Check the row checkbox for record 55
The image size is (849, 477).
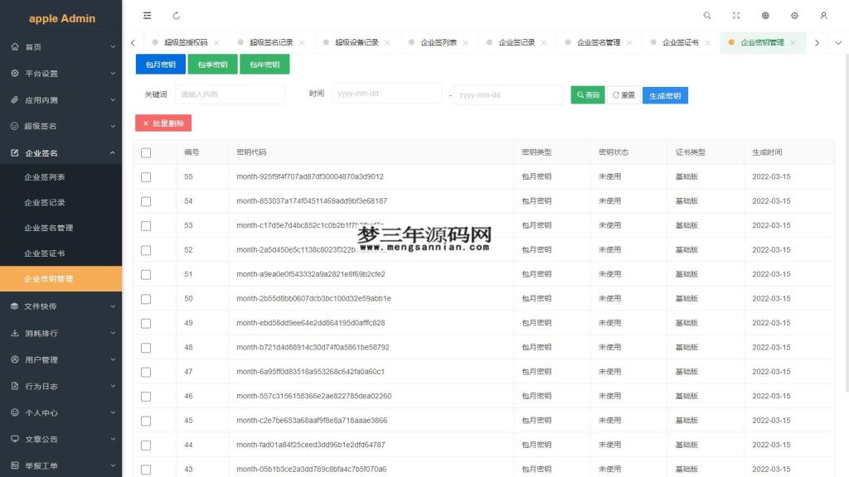(146, 176)
